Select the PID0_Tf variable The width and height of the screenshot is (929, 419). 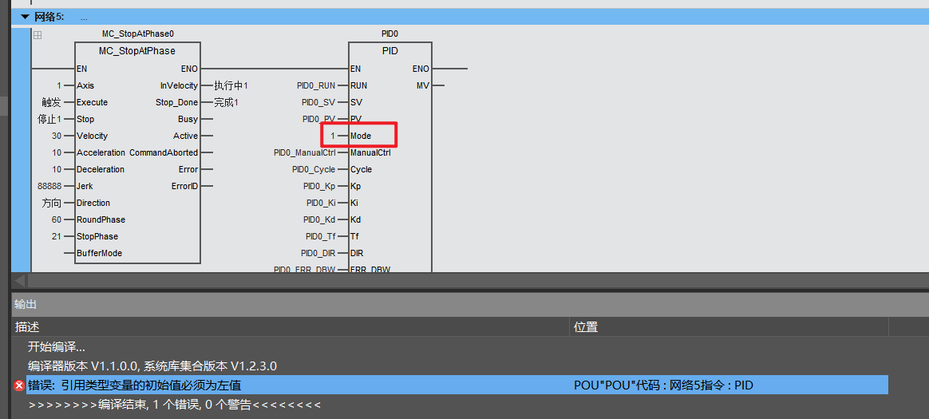tap(321, 236)
